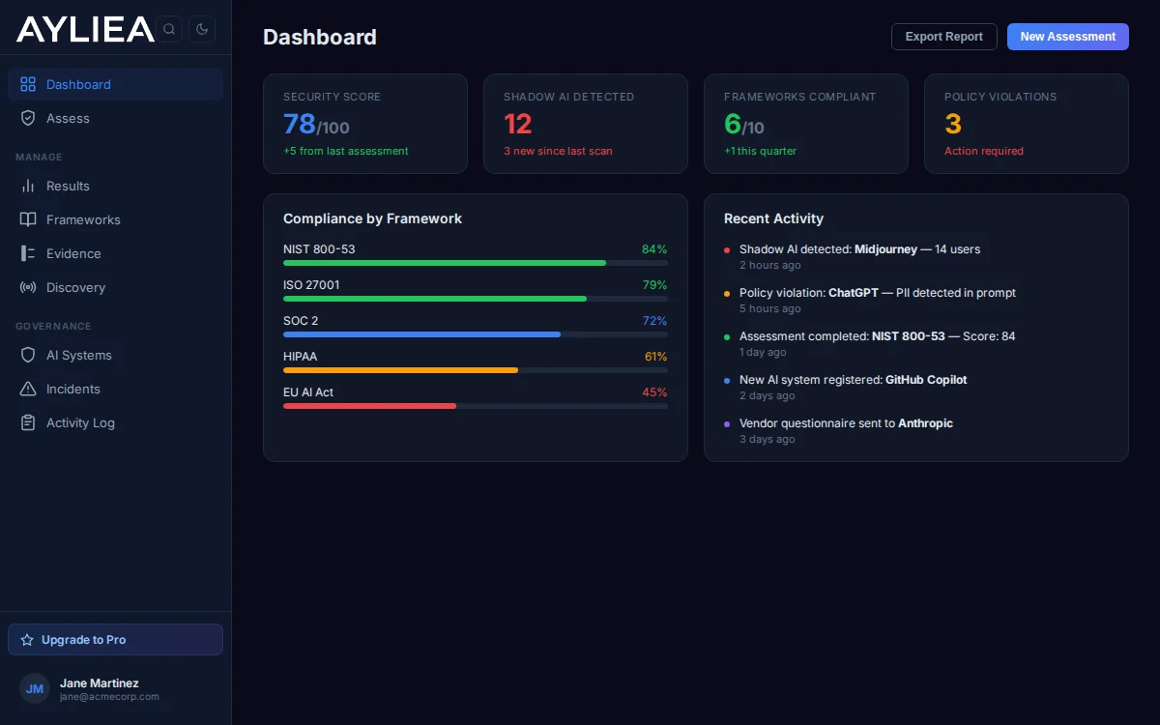The width and height of the screenshot is (1160, 725).
Task: Select the Results bar-chart icon
Action: tap(27, 186)
